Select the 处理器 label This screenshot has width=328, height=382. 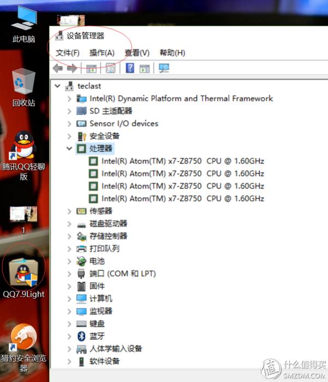pyautogui.click(x=101, y=148)
